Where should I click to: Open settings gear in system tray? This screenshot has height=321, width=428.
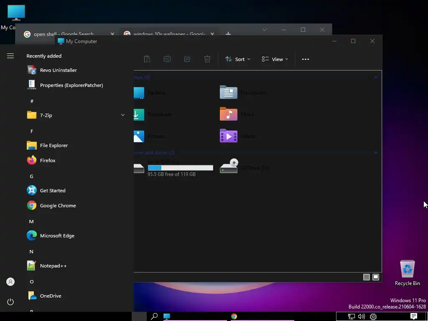click(373, 317)
